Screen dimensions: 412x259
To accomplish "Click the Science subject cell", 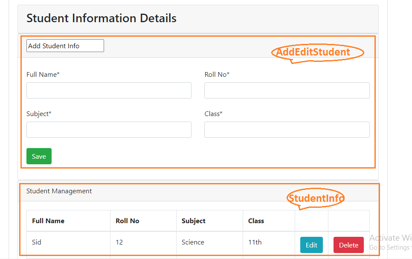I will point(193,242).
